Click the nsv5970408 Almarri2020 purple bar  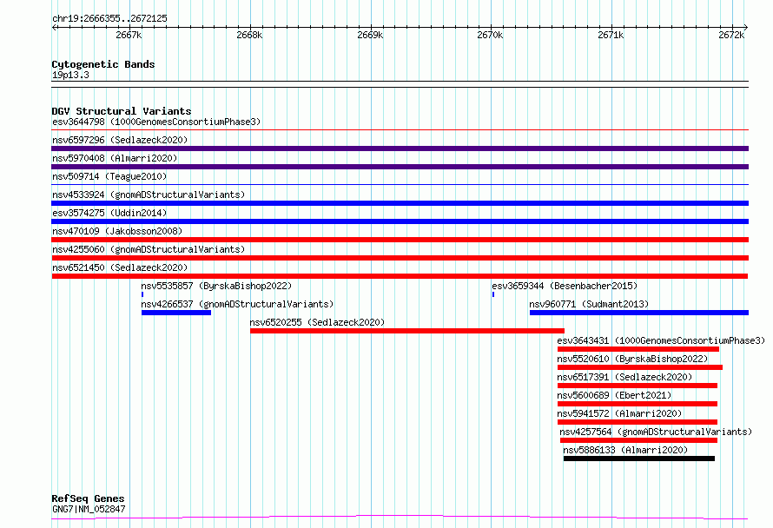[x=400, y=167]
